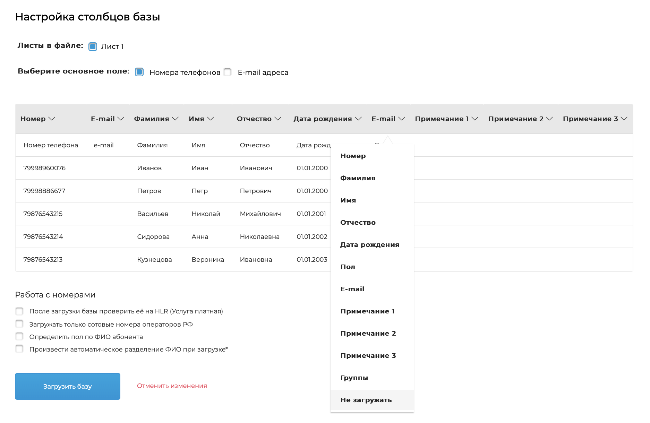Enable gender detection by subscriber name
The image size is (650, 423).
click(x=19, y=337)
